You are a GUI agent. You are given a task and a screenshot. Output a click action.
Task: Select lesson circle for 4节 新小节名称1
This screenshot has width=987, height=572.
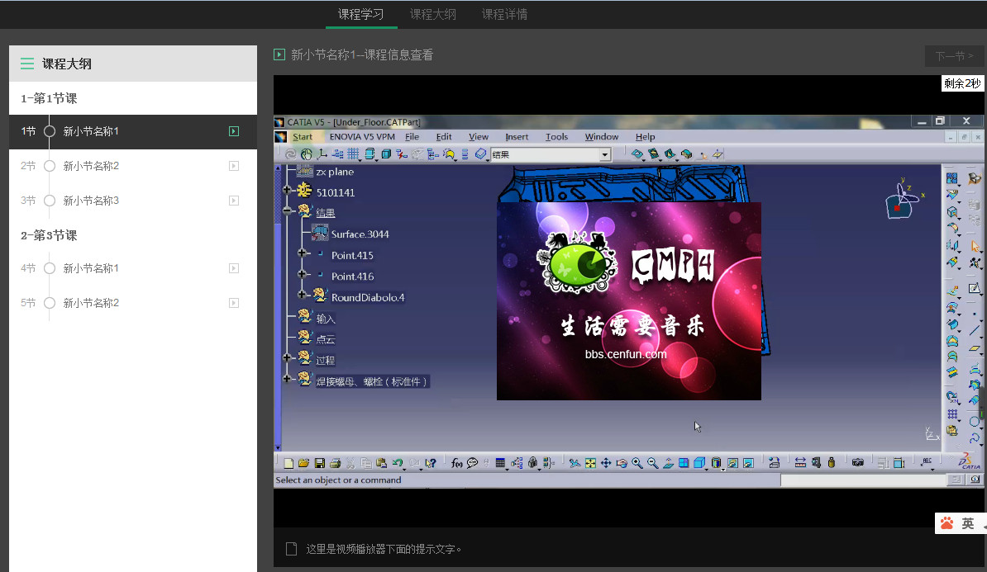[x=50, y=268]
